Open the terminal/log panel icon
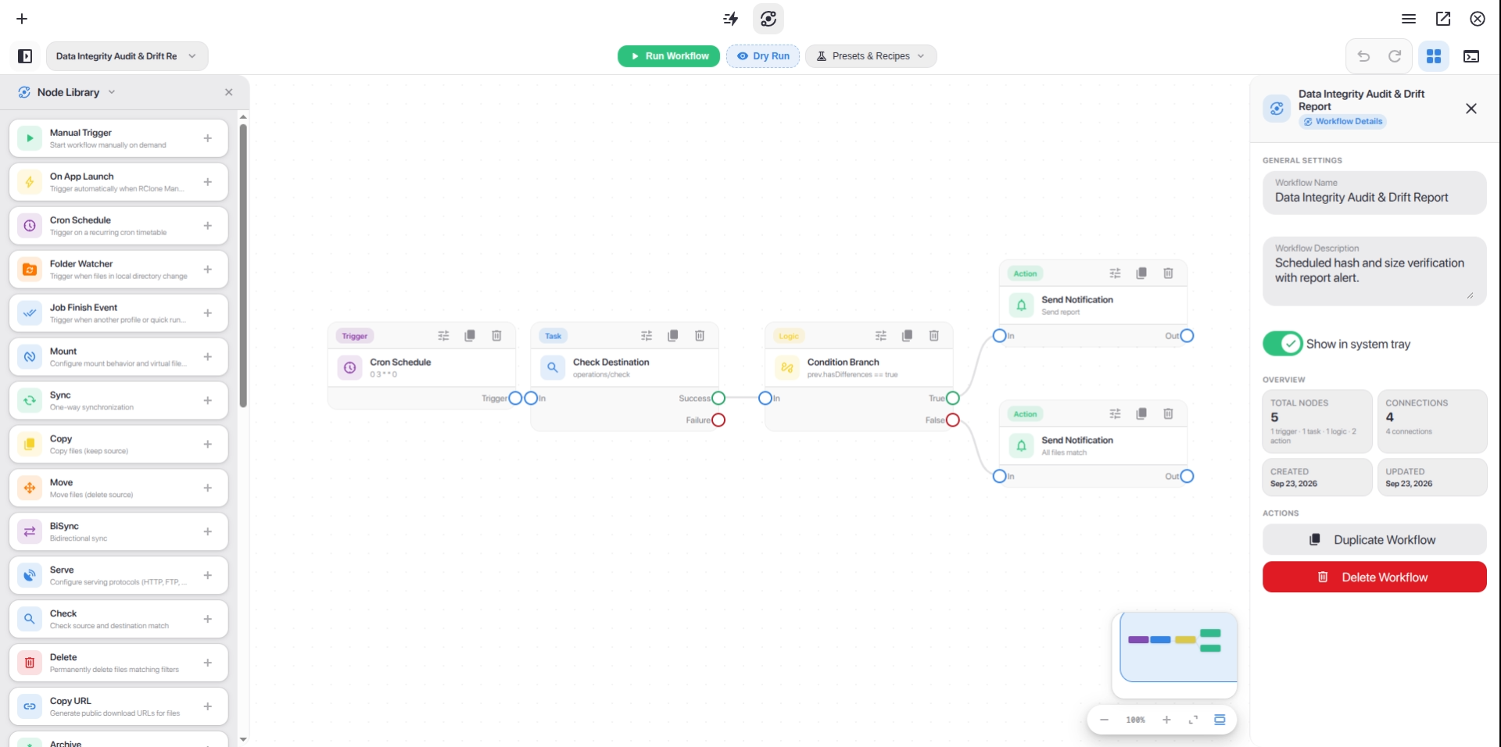 [1471, 56]
